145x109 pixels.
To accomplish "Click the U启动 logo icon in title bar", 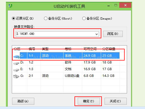I will [10, 6].
